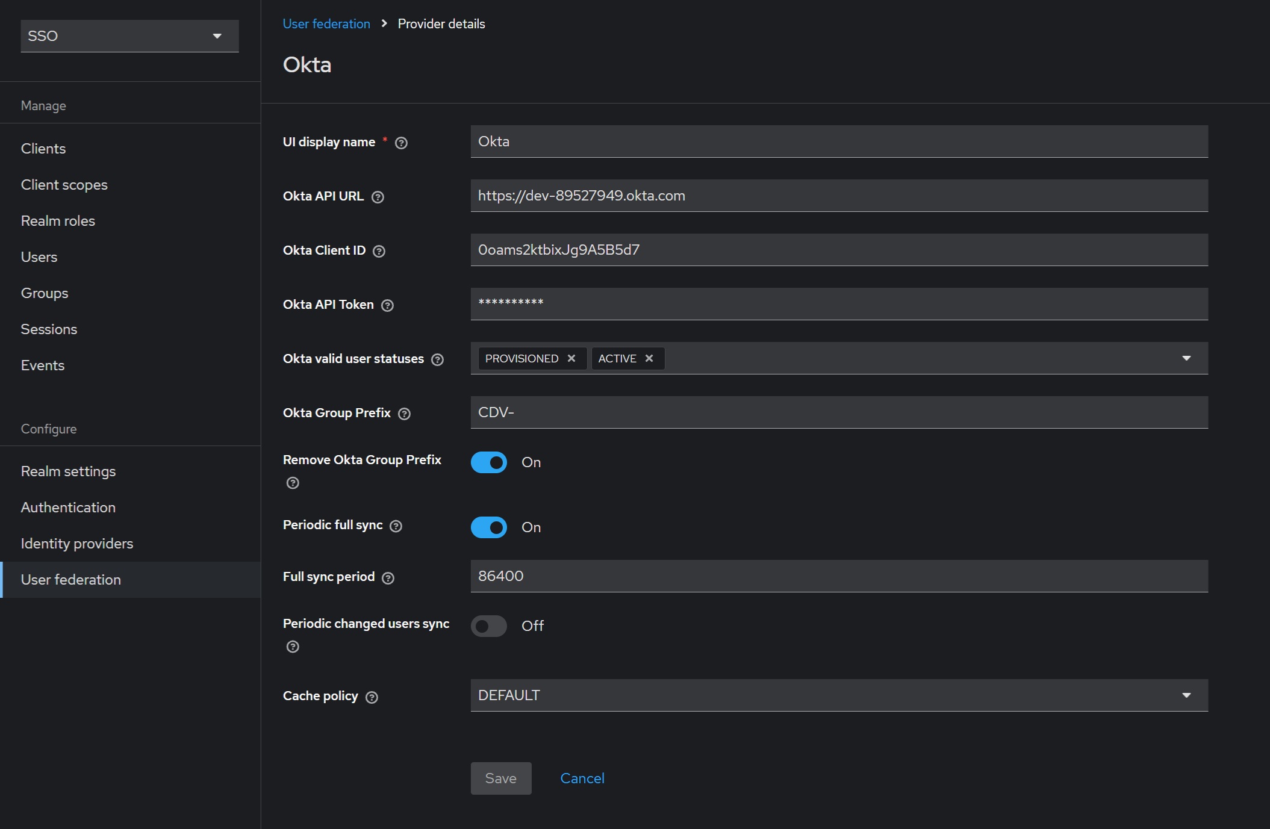This screenshot has width=1270, height=829.
Task: Click help icon beside Okta API URL
Action: click(x=378, y=197)
